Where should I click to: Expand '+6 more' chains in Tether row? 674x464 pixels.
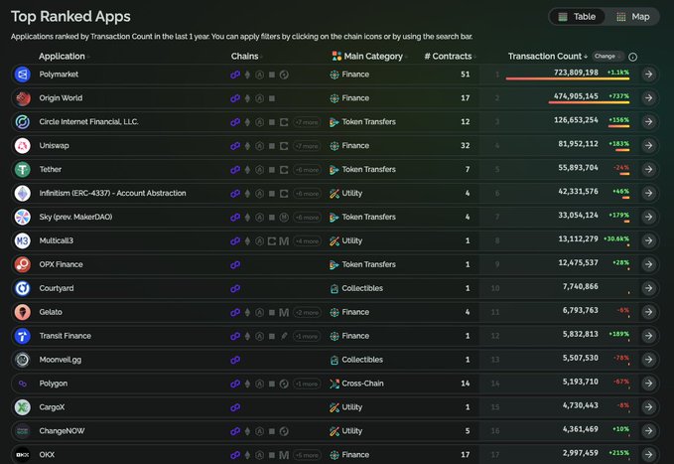coord(307,170)
